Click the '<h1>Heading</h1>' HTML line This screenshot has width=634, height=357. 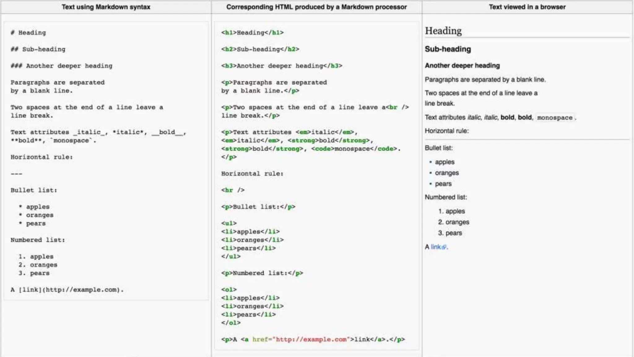(252, 33)
